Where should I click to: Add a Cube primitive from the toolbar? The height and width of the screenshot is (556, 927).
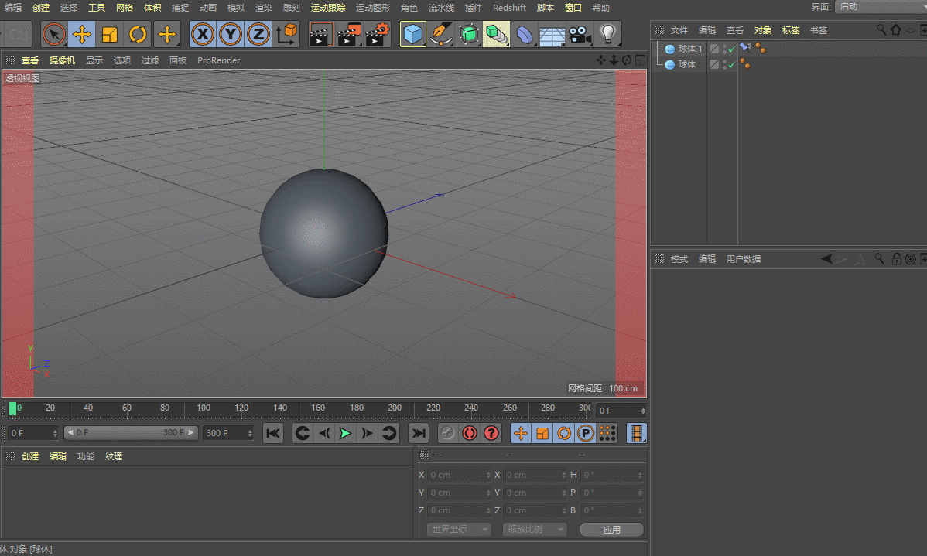pyautogui.click(x=414, y=34)
